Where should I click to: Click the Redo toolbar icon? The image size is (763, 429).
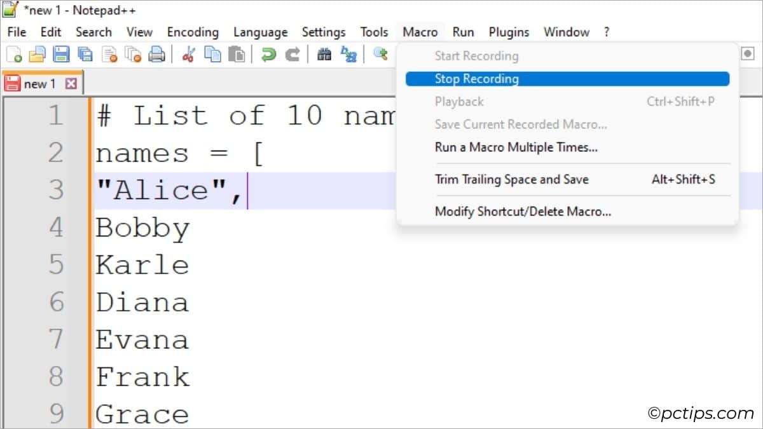(292, 55)
